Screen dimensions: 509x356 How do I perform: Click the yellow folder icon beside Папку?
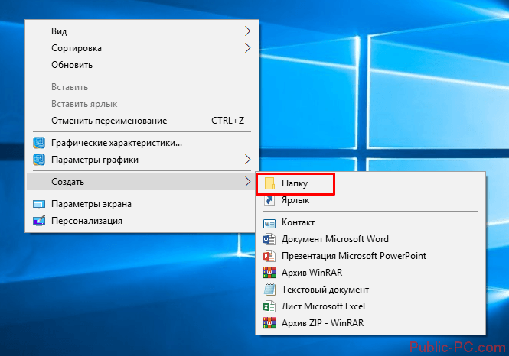point(269,183)
